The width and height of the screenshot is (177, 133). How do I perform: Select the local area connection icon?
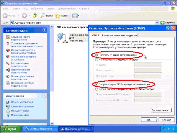point(62,38)
